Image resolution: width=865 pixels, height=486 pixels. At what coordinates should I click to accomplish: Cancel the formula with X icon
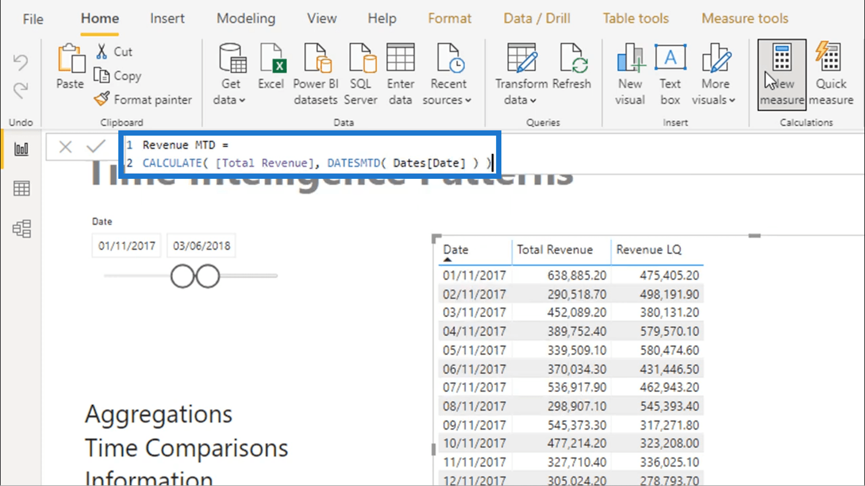tap(65, 146)
